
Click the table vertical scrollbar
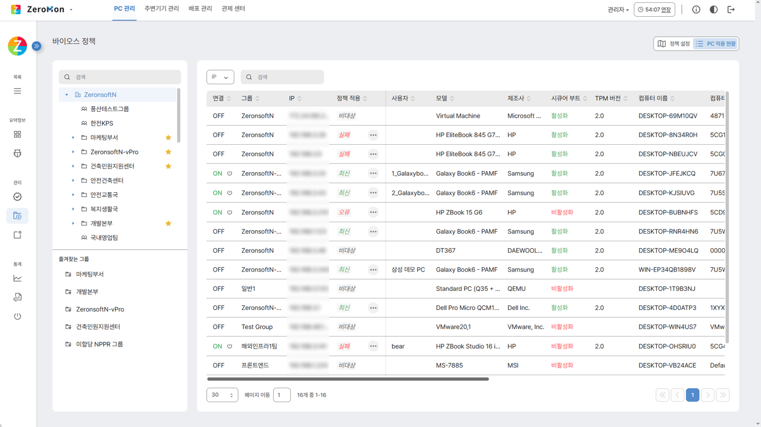pyautogui.click(x=728, y=217)
